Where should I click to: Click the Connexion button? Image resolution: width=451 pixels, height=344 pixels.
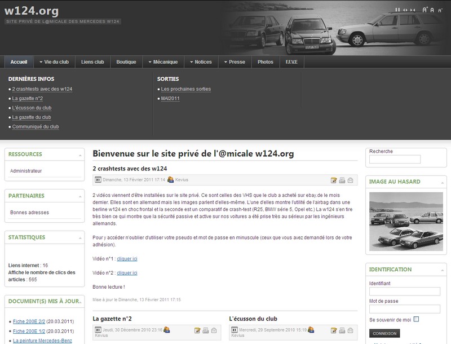384,334
